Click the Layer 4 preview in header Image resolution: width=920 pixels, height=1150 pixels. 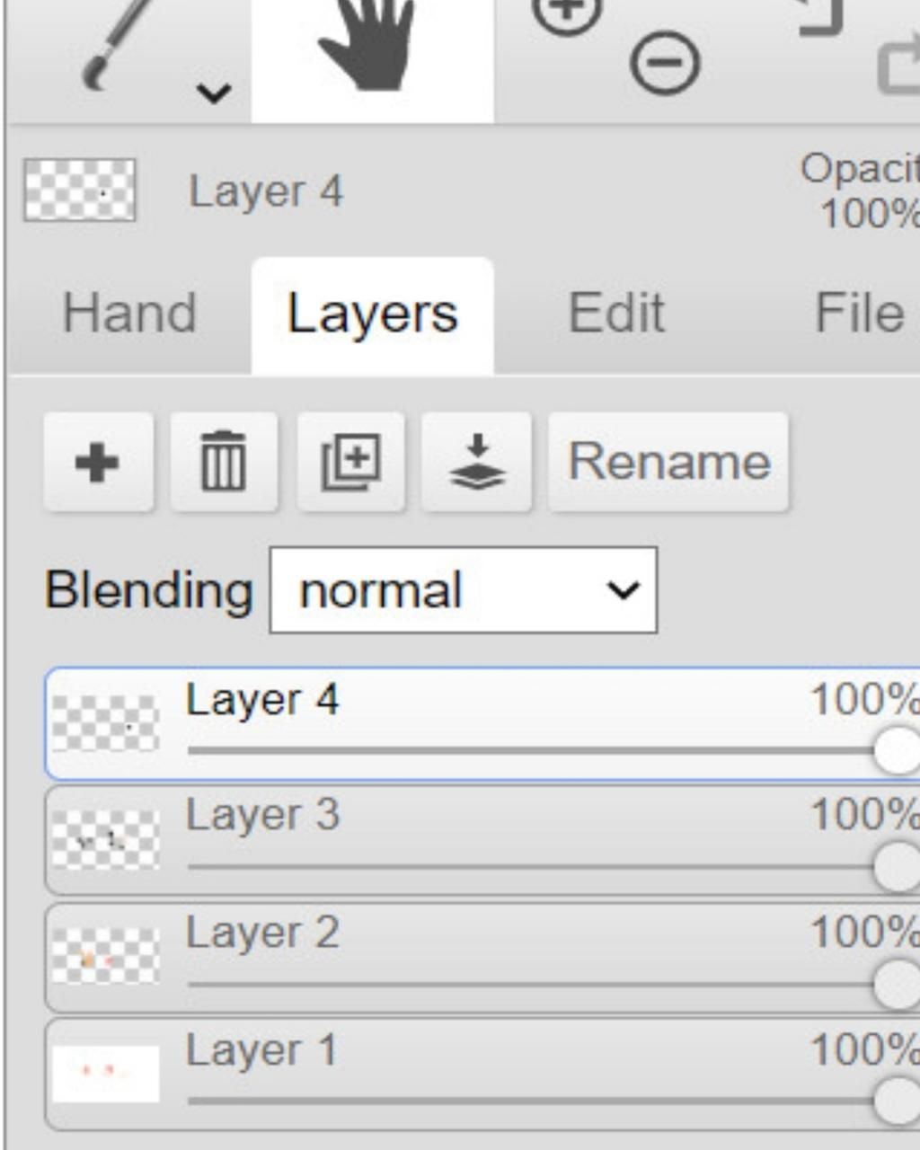(x=80, y=190)
